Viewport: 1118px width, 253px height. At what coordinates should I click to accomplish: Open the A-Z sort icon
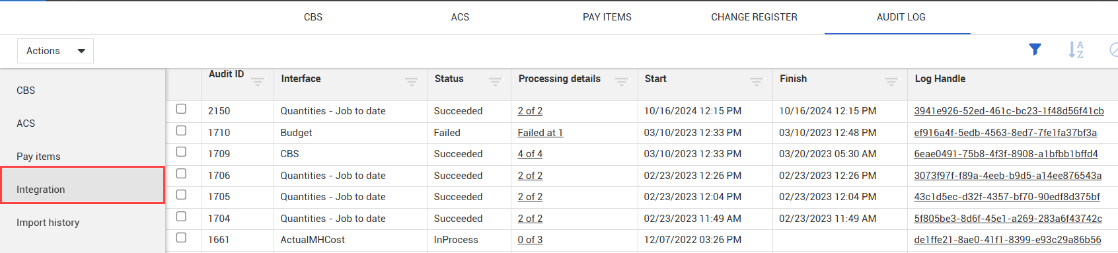[x=1076, y=50]
